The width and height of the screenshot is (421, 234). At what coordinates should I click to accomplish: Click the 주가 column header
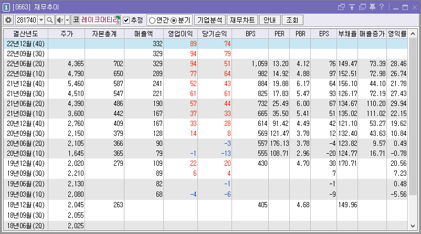(x=67, y=34)
